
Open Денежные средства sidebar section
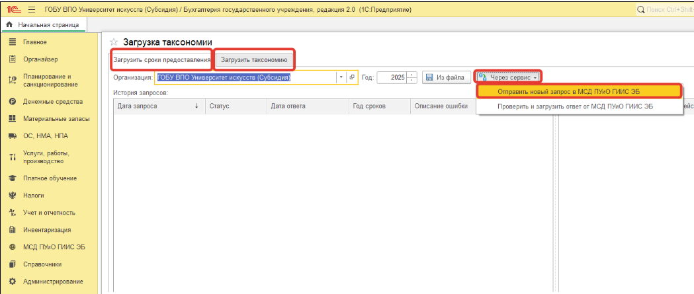click(x=52, y=102)
